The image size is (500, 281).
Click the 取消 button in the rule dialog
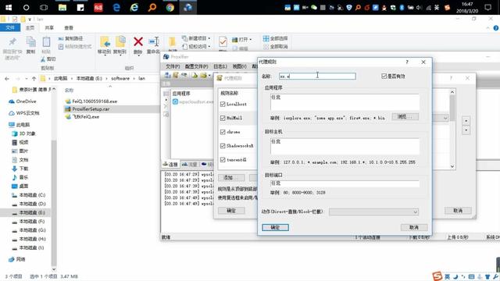click(x=414, y=227)
